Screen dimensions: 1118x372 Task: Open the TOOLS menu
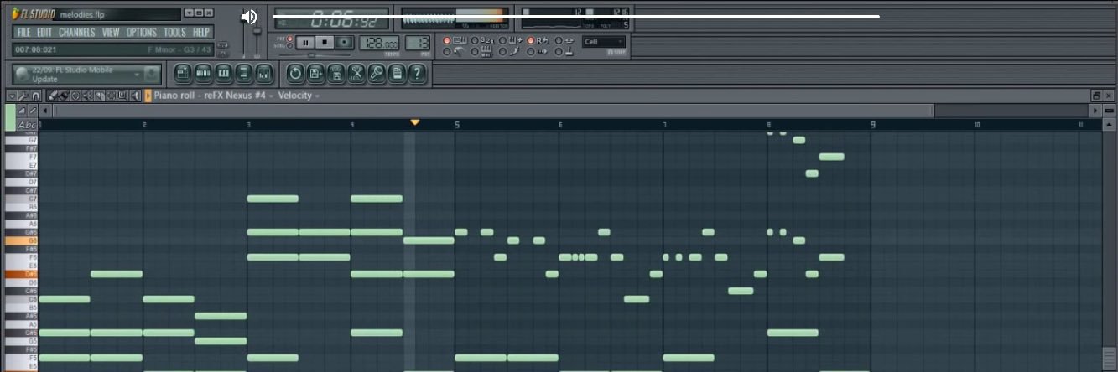click(174, 33)
